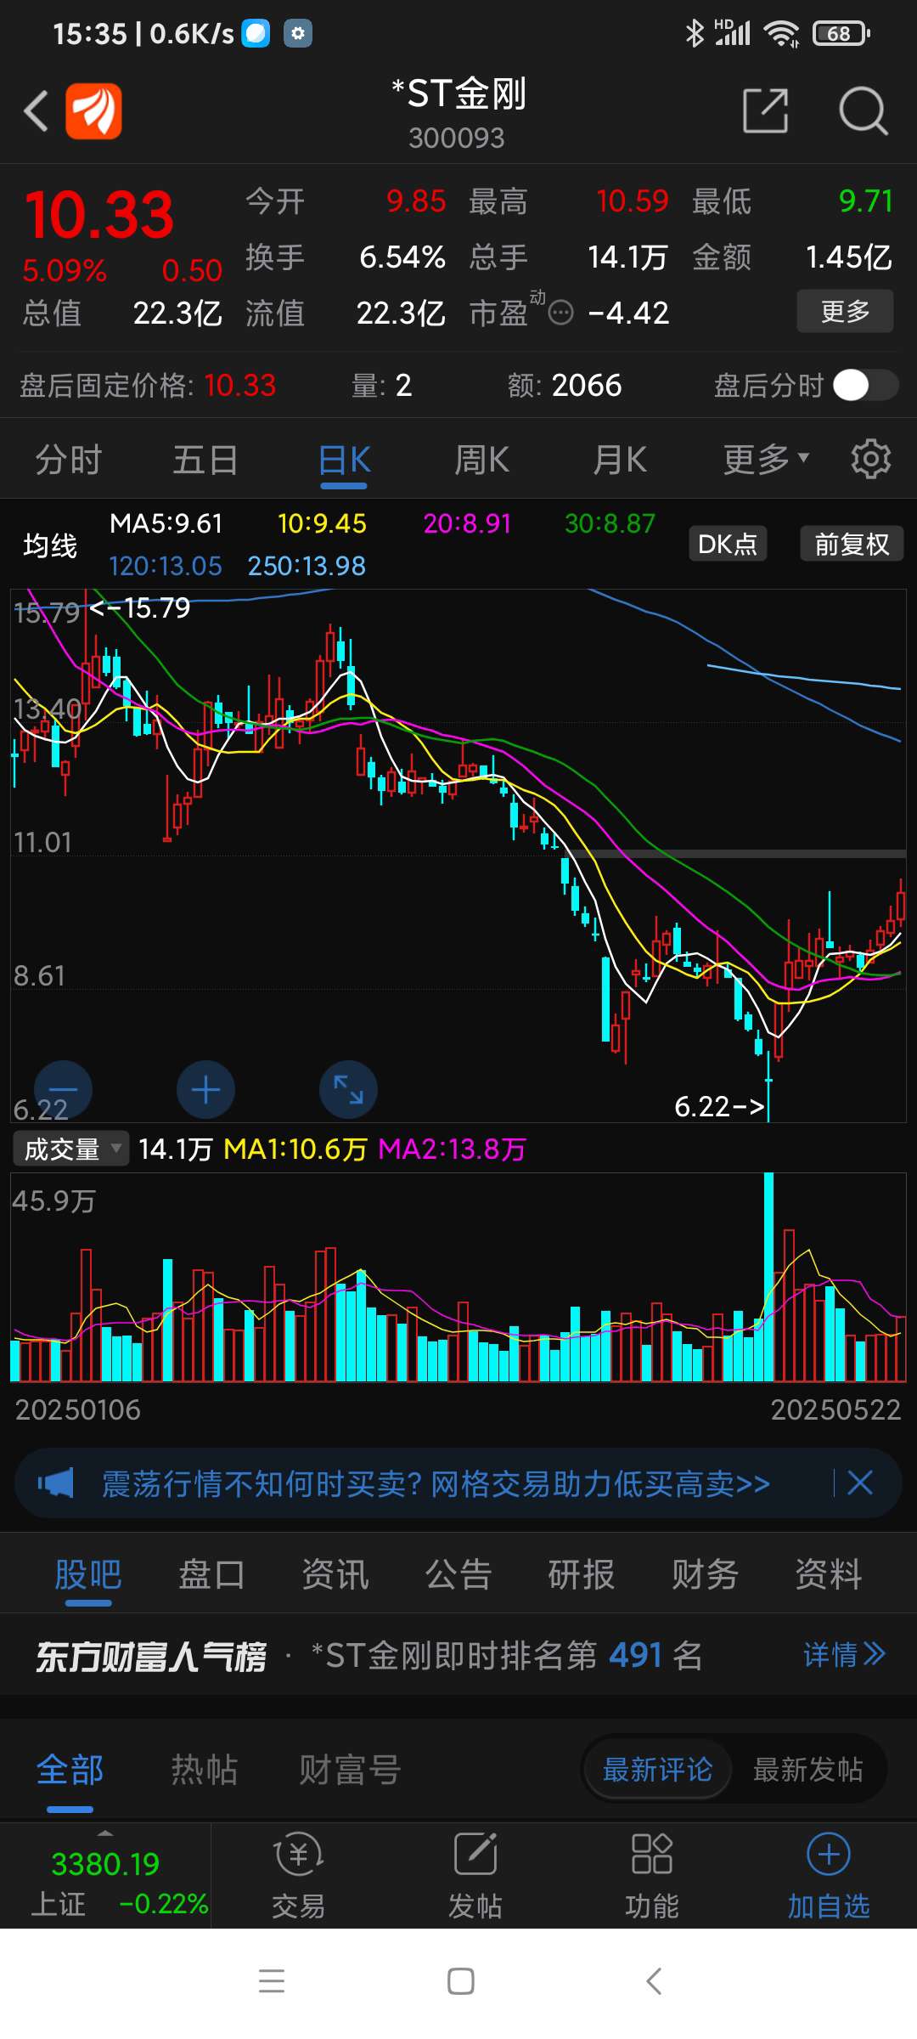This screenshot has height=2039, width=917.
Task: Open the 资讯 tab
Action: coord(335,1574)
